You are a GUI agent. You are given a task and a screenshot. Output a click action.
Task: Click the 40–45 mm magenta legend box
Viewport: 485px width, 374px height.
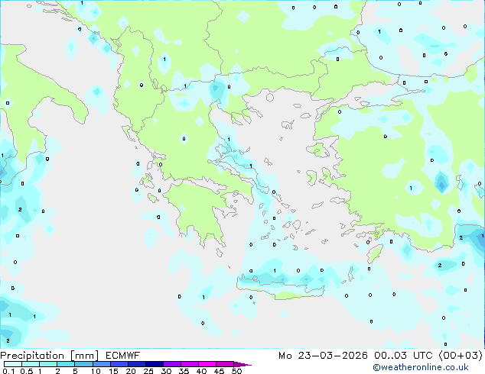point(207,364)
